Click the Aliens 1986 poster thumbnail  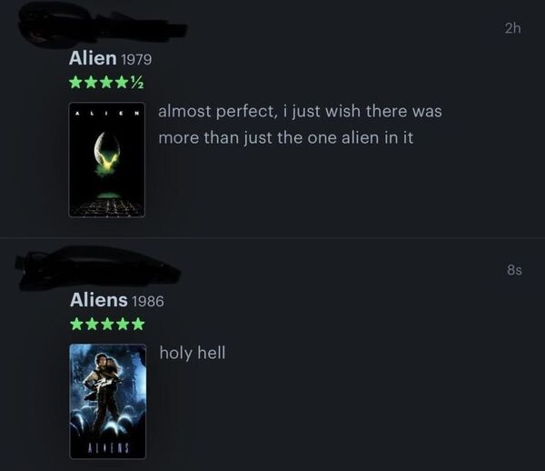(108, 401)
